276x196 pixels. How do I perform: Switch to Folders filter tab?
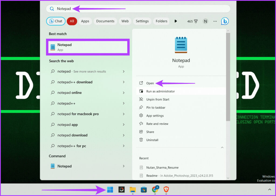(x=161, y=21)
